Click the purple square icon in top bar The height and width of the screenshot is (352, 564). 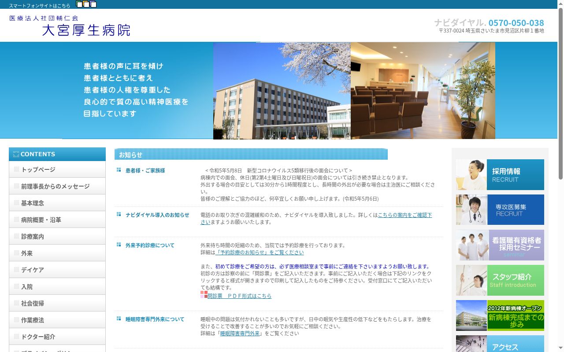[93, 4]
